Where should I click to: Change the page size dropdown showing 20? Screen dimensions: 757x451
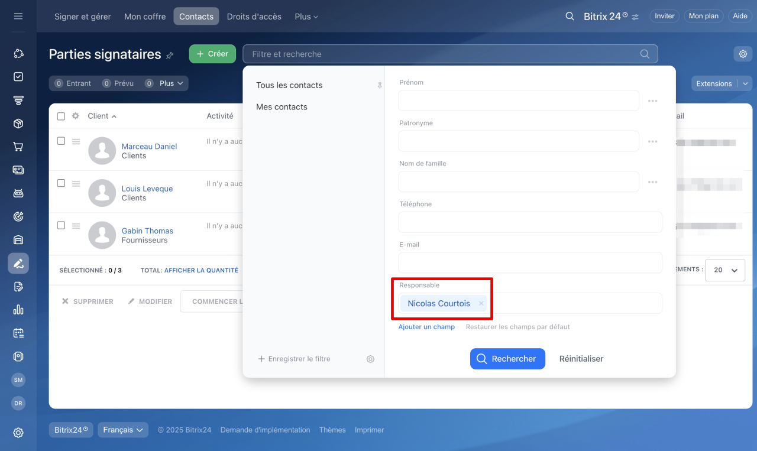coord(725,270)
